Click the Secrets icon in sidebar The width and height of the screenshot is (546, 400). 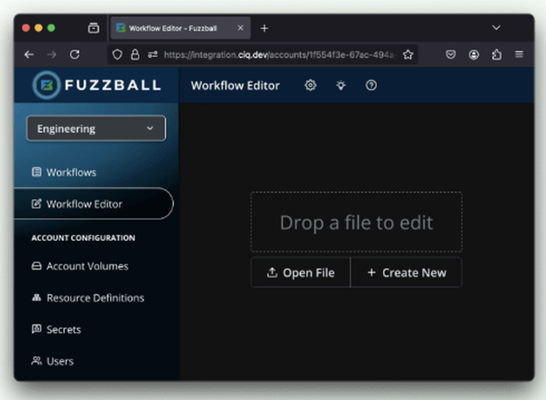tap(37, 330)
